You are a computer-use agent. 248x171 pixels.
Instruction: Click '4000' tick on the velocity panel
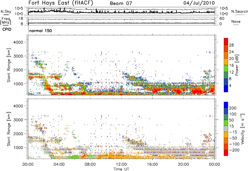coord(18,106)
